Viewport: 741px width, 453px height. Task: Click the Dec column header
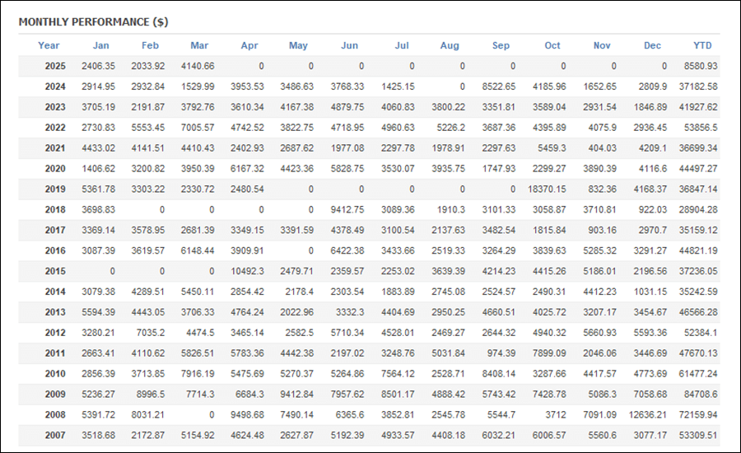652,45
